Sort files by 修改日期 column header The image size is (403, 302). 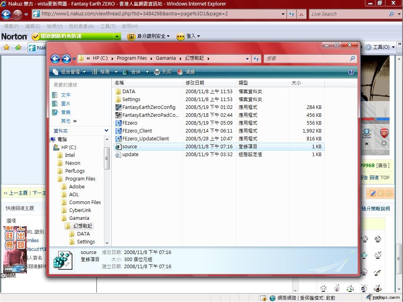coord(195,83)
